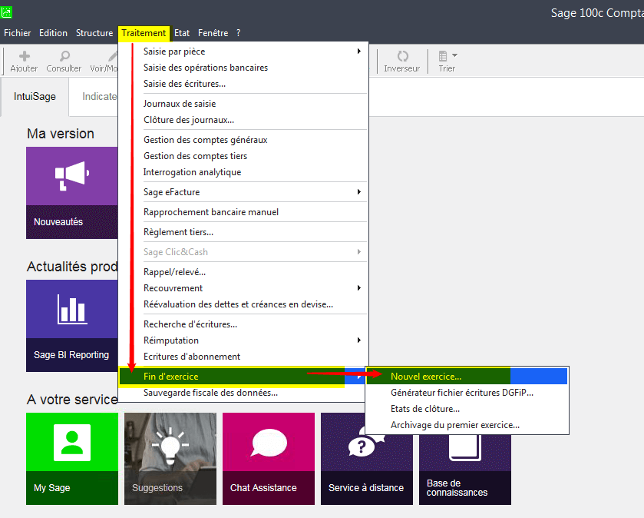Switch to the IntuiSage tab
This screenshot has height=518, width=644.
(35, 97)
